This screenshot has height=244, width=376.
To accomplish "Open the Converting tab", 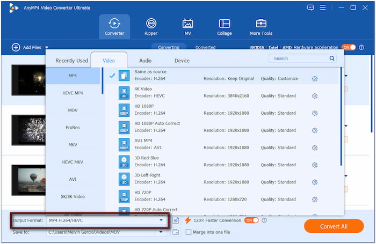I will (x=169, y=47).
